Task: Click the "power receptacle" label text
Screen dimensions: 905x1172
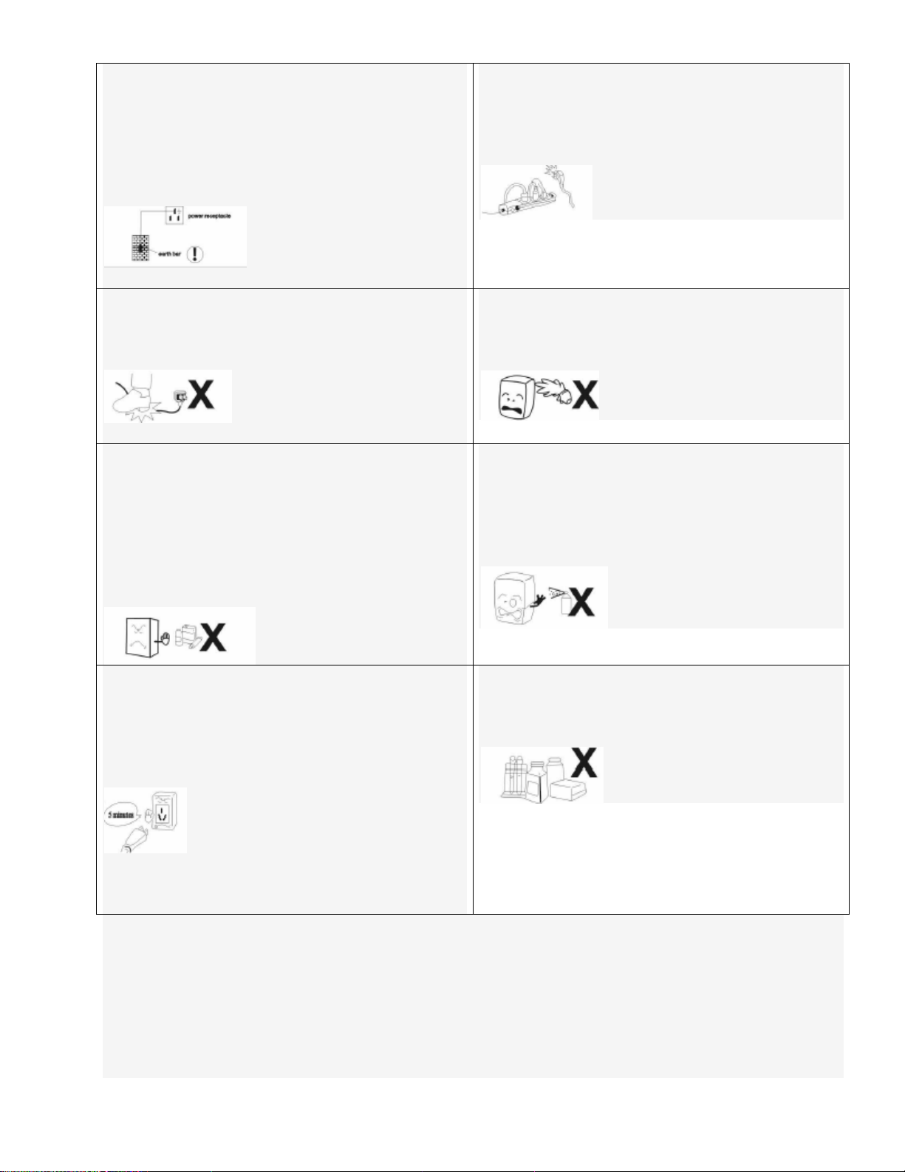Action: pos(210,216)
